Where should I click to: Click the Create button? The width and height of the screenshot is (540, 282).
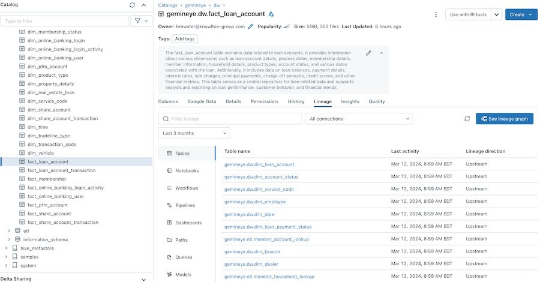point(521,14)
